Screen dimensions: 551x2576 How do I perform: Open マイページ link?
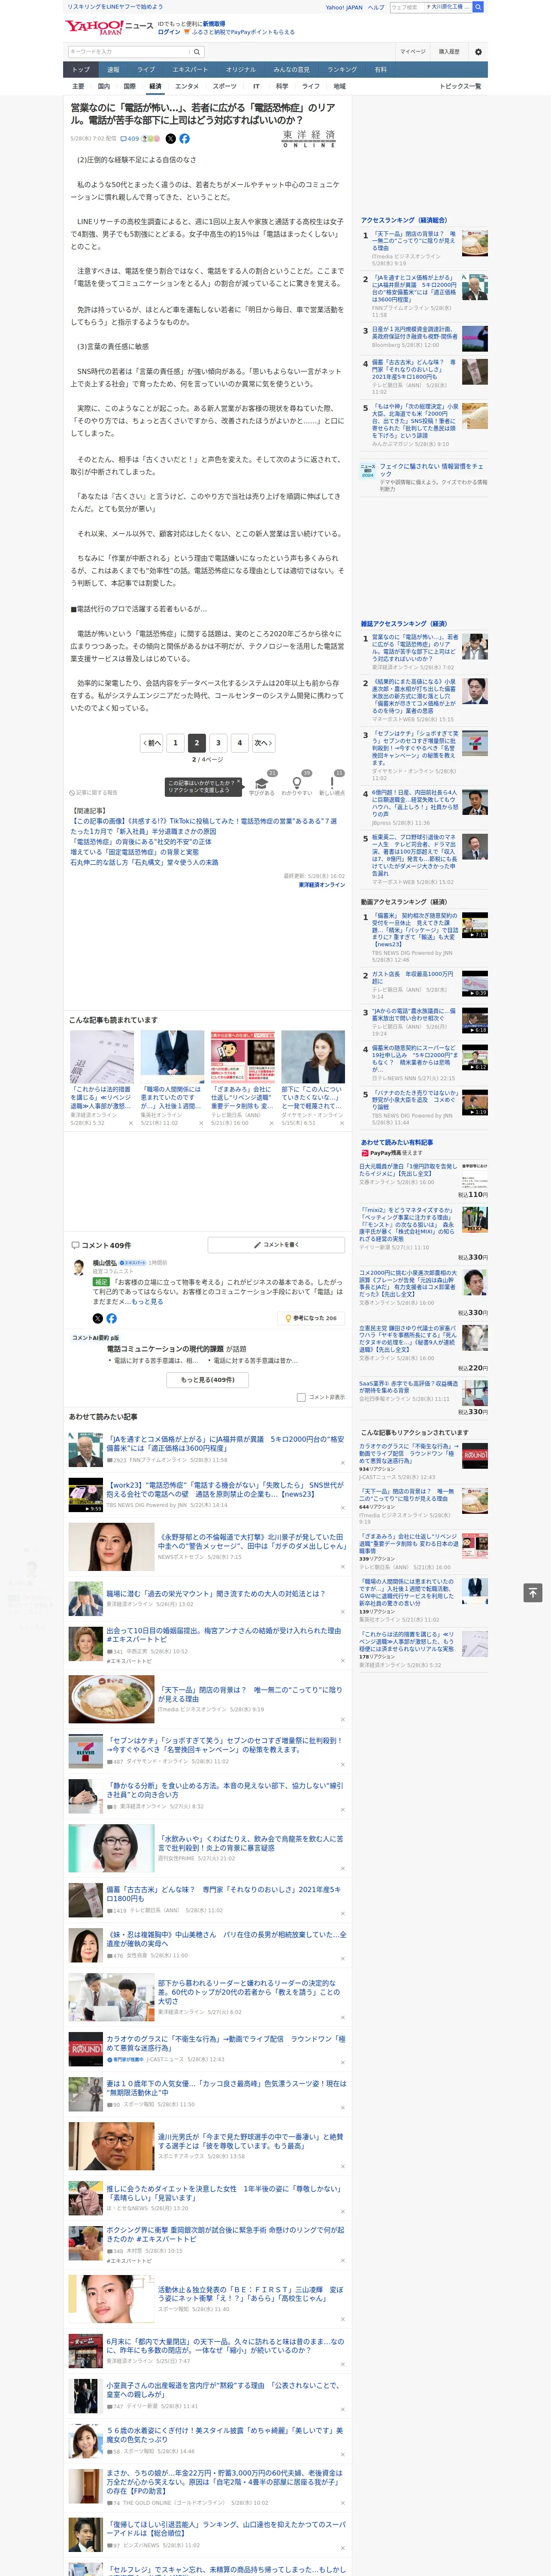(x=413, y=52)
